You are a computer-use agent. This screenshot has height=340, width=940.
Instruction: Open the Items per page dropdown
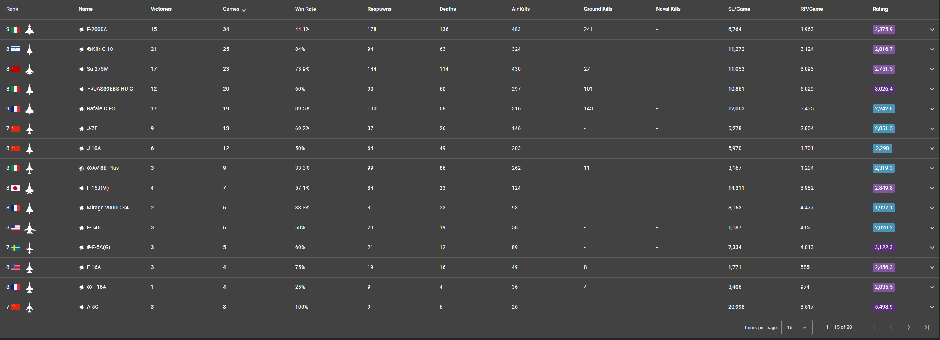797,327
